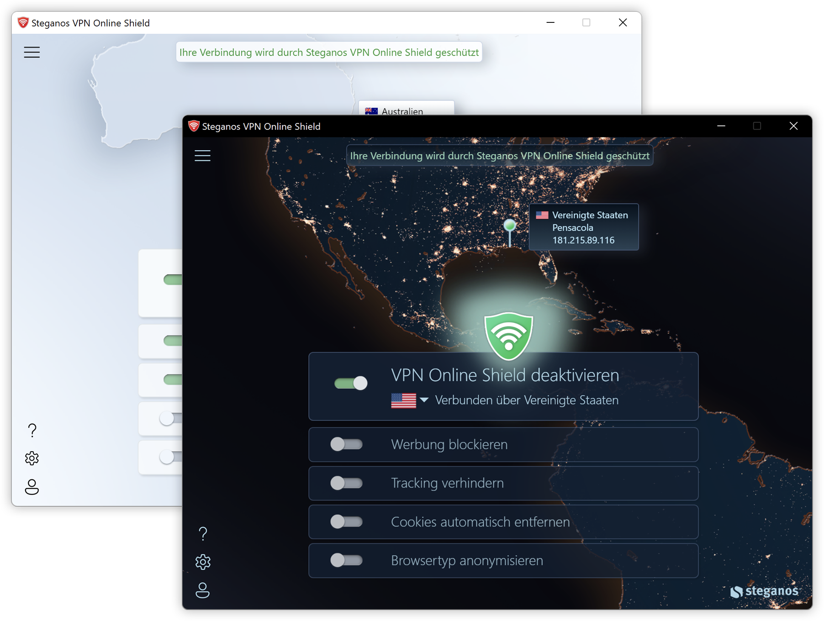824x621 pixels.
Task: Enable the Werbung blockieren switch
Action: click(347, 444)
